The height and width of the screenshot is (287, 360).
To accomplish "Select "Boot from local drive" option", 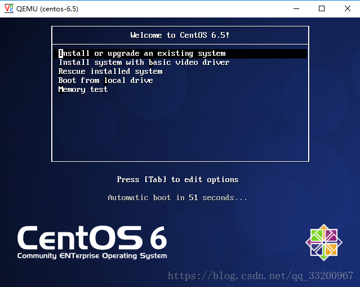I will pos(105,81).
